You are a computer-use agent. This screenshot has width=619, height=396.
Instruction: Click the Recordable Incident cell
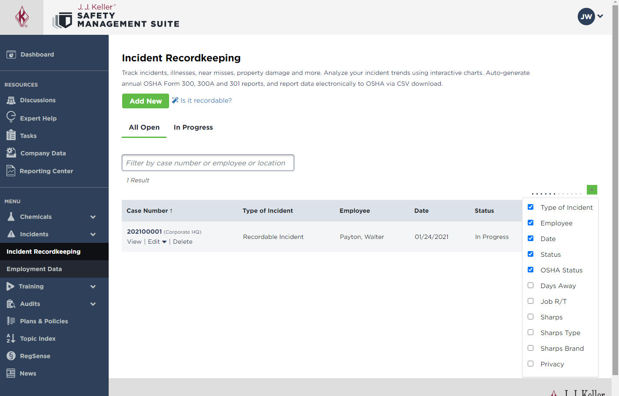(x=273, y=237)
